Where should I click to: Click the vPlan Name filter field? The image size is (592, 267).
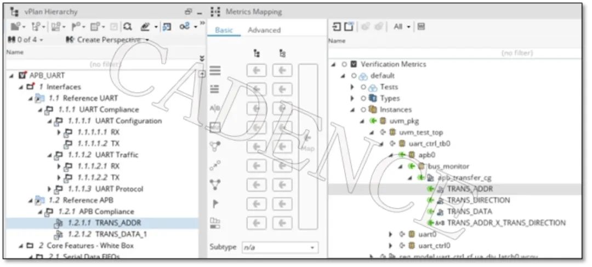(101, 64)
